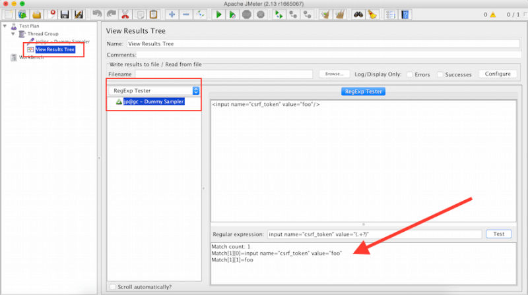Open Help with question mark icon
This screenshot has width=528, height=295.
click(x=405, y=14)
